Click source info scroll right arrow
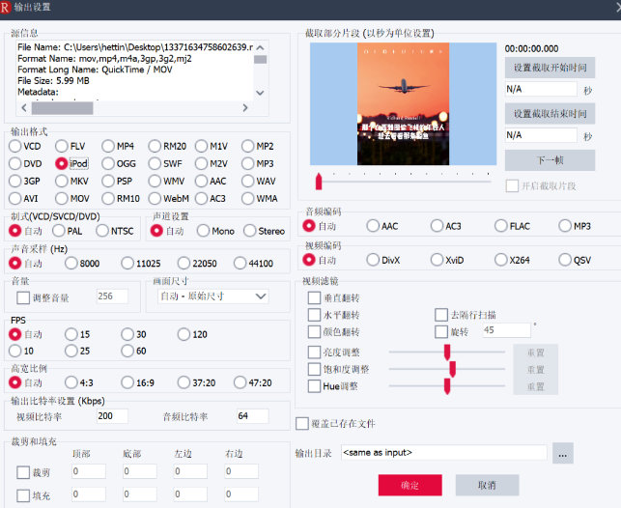 [x=245, y=108]
